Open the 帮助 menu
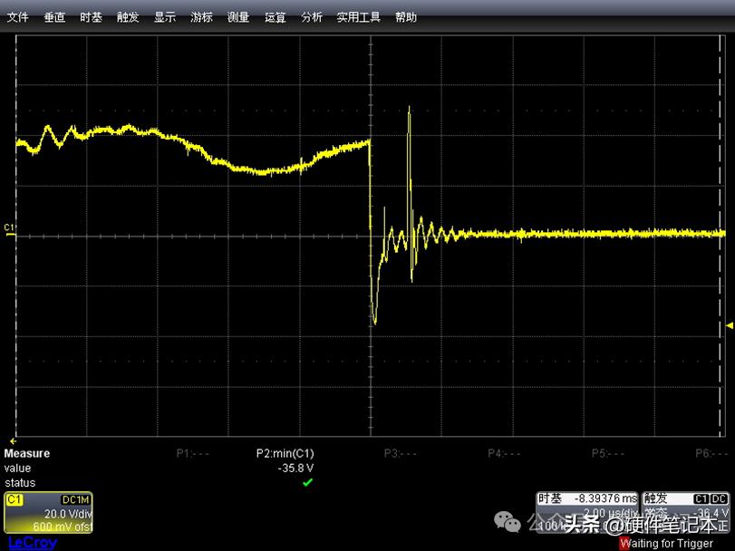Image resolution: width=735 pixels, height=551 pixels. tap(406, 17)
